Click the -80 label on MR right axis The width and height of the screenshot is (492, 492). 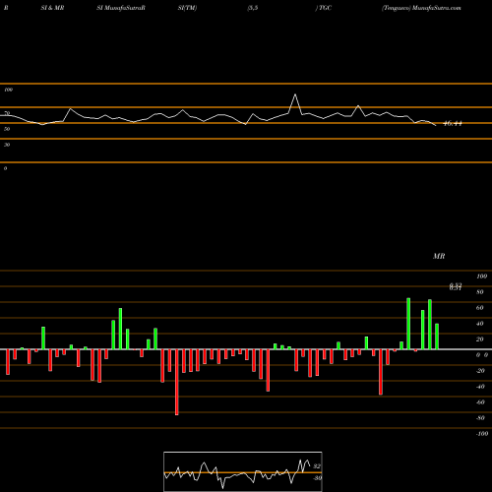point(480,418)
